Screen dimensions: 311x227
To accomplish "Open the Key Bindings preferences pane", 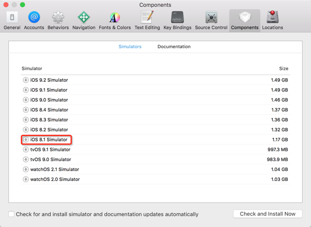I will [177, 20].
